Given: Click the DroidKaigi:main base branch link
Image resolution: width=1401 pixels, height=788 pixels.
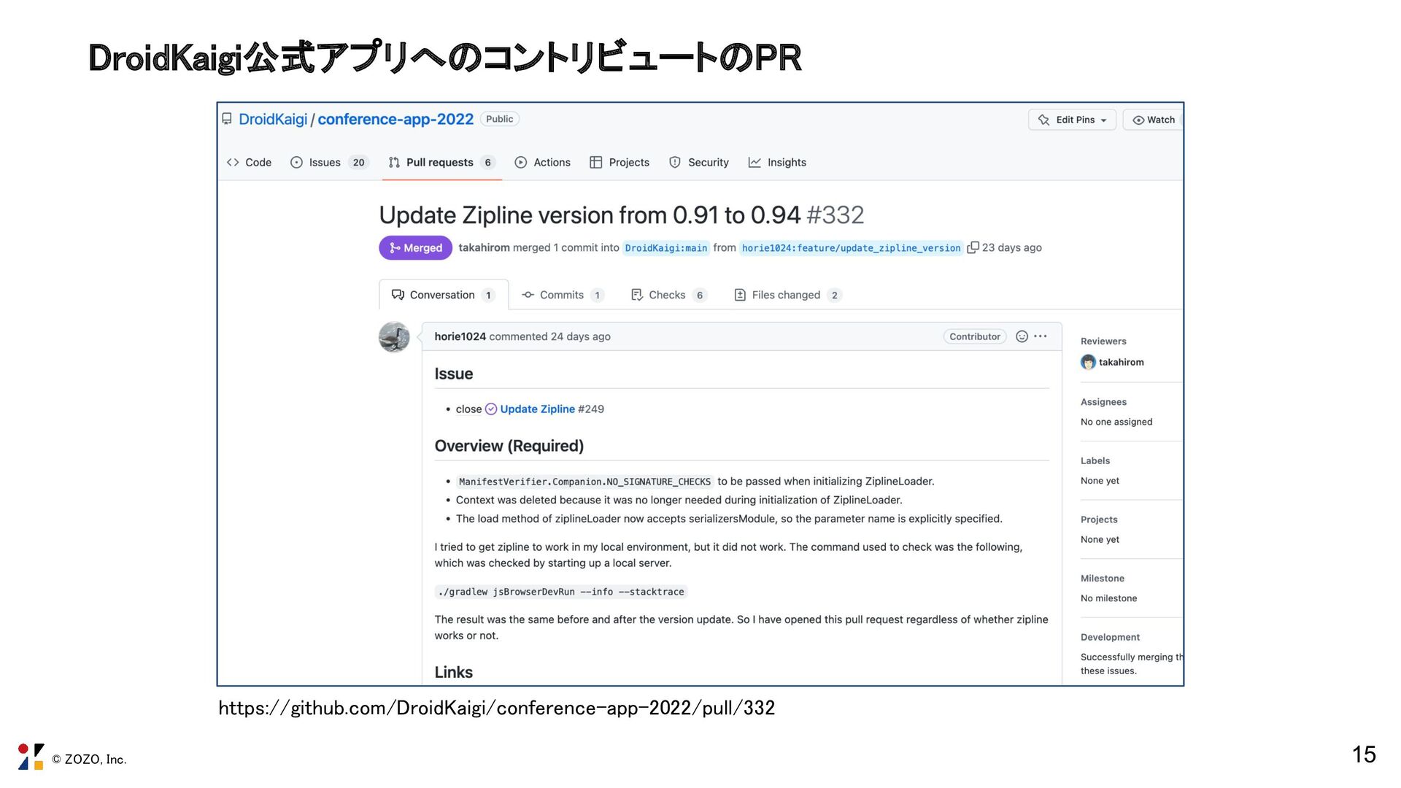Looking at the screenshot, I should pyautogui.click(x=665, y=248).
